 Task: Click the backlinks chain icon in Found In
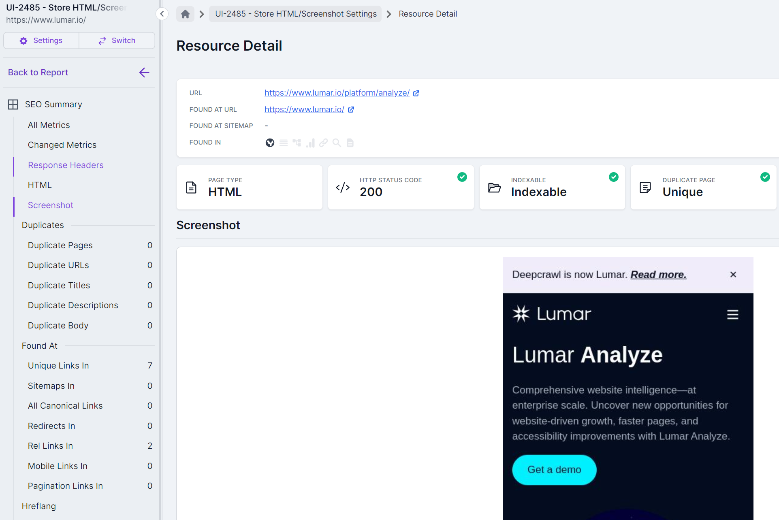[x=323, y=143]
